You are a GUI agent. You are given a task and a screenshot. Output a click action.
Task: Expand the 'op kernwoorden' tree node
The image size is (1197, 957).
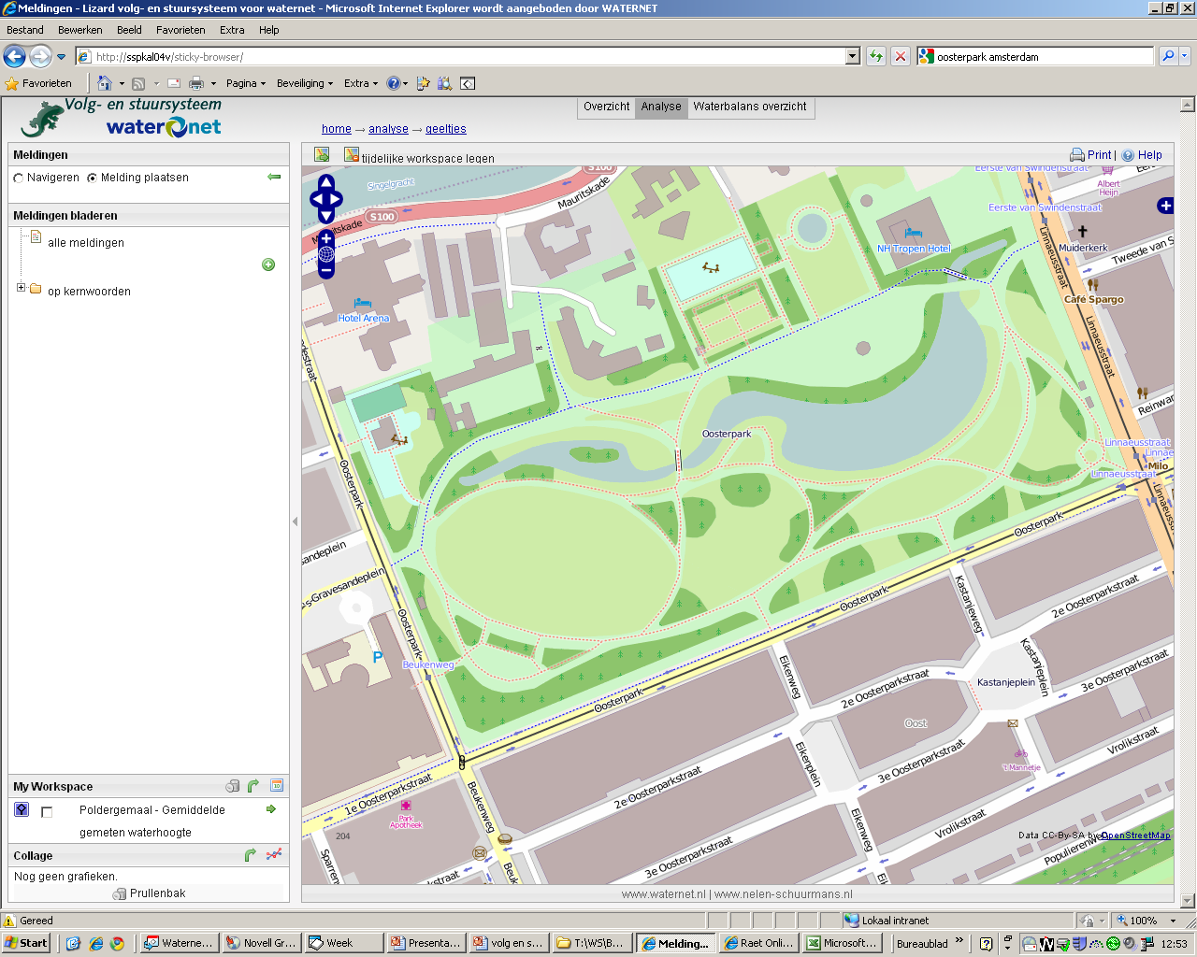pos(21,288)
